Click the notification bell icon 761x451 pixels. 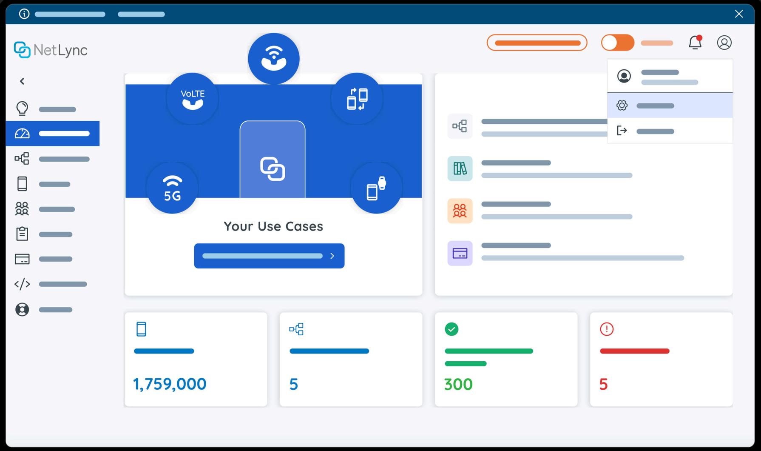[x=695, y=43]
